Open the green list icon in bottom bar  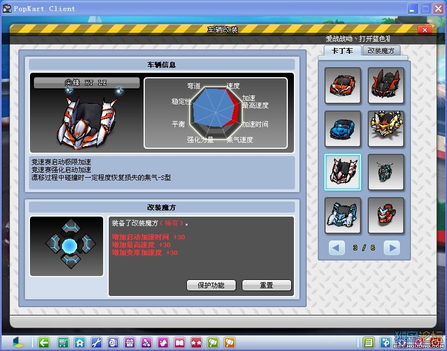pyautogui.click(x=369, y=343)
